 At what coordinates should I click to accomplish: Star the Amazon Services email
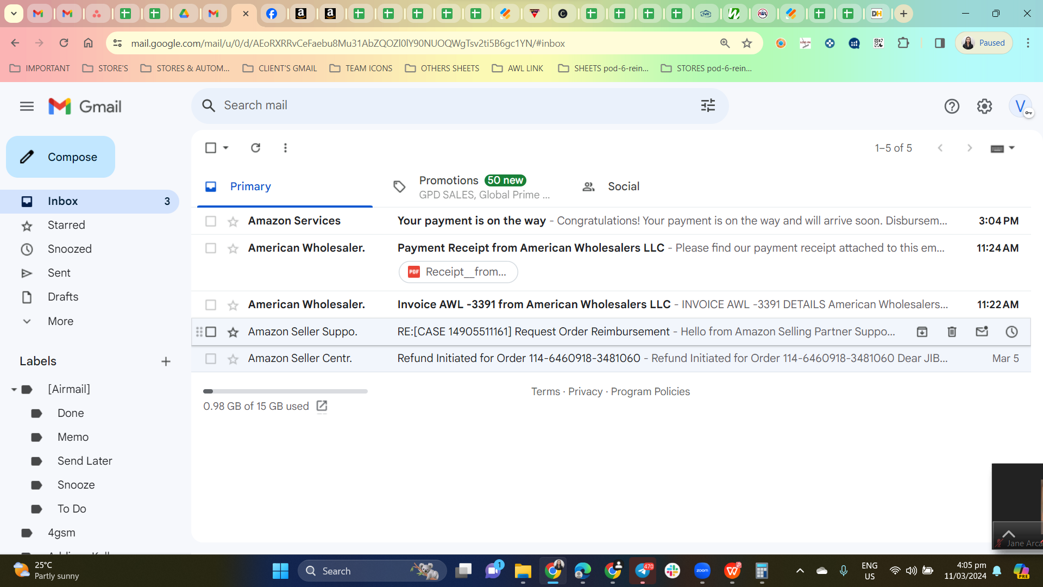233,222
